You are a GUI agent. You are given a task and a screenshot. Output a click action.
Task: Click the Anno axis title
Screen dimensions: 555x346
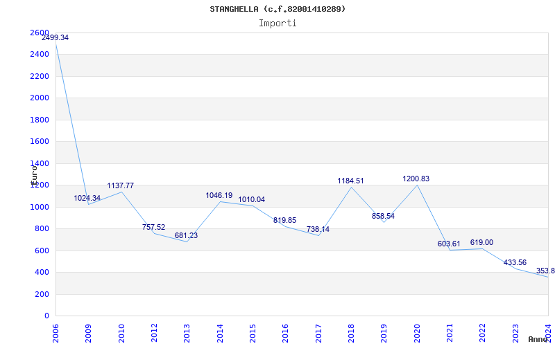point(537,340)
